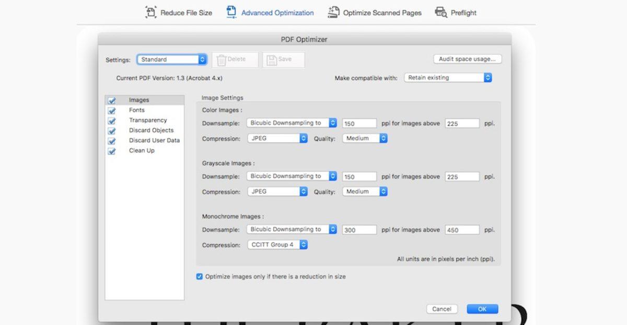Select Clean Up in the sidebar list

pyautogui.click(x=141, y=150)
